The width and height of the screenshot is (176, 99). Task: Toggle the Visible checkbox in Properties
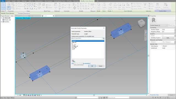(x=163, y=36)
